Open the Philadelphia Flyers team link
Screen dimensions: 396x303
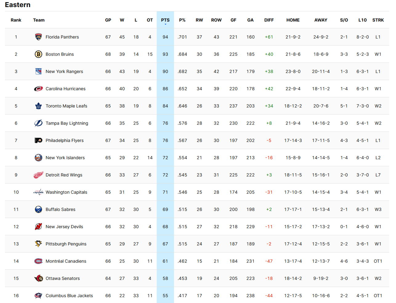click(x=65, y=140)
